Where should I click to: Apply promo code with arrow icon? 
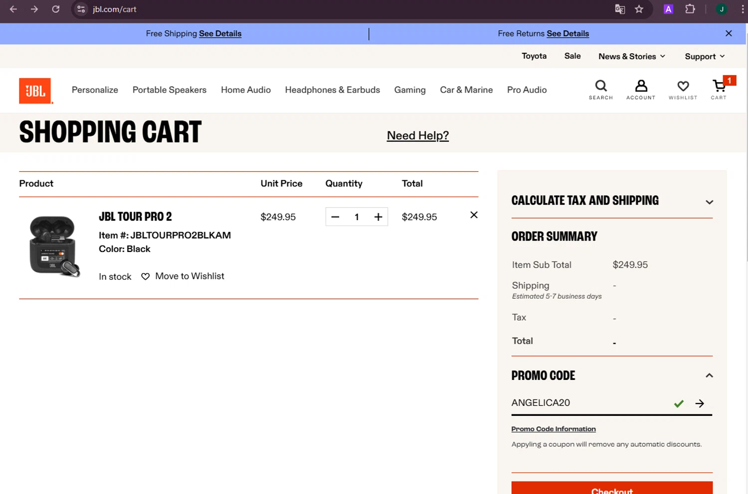coord(700,403)
